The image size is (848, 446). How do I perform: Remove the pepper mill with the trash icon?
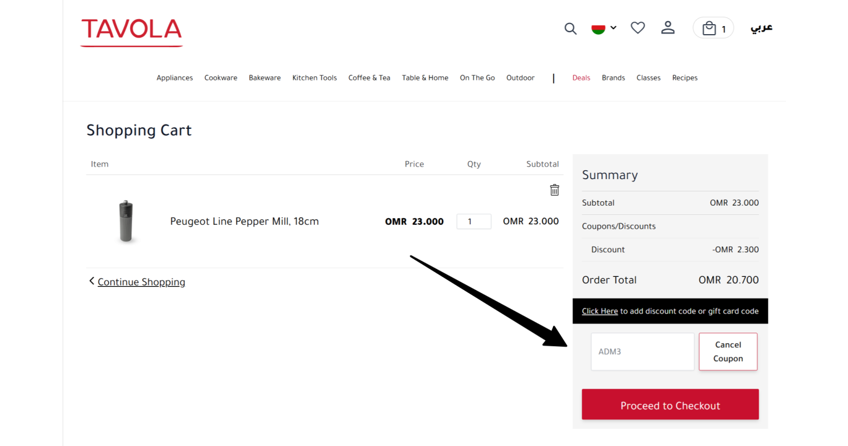555,190
